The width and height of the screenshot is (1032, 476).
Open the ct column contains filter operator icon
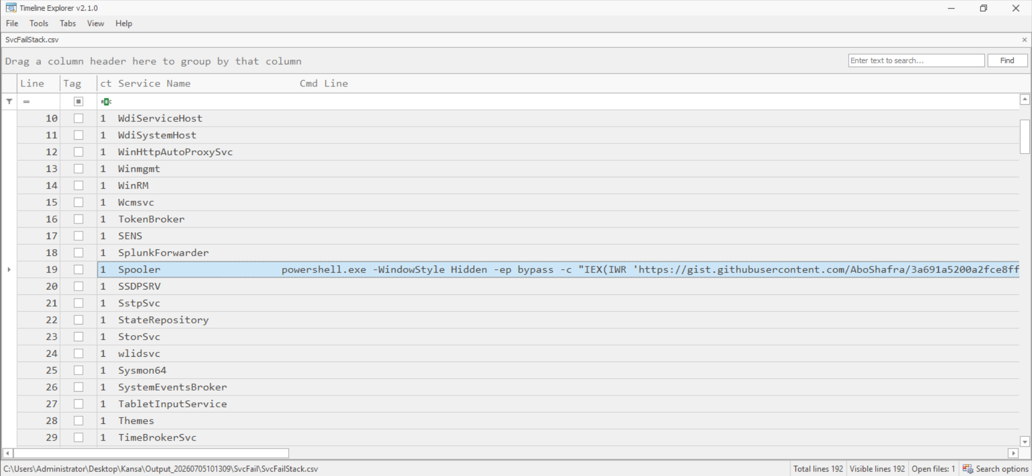point(106,102)
